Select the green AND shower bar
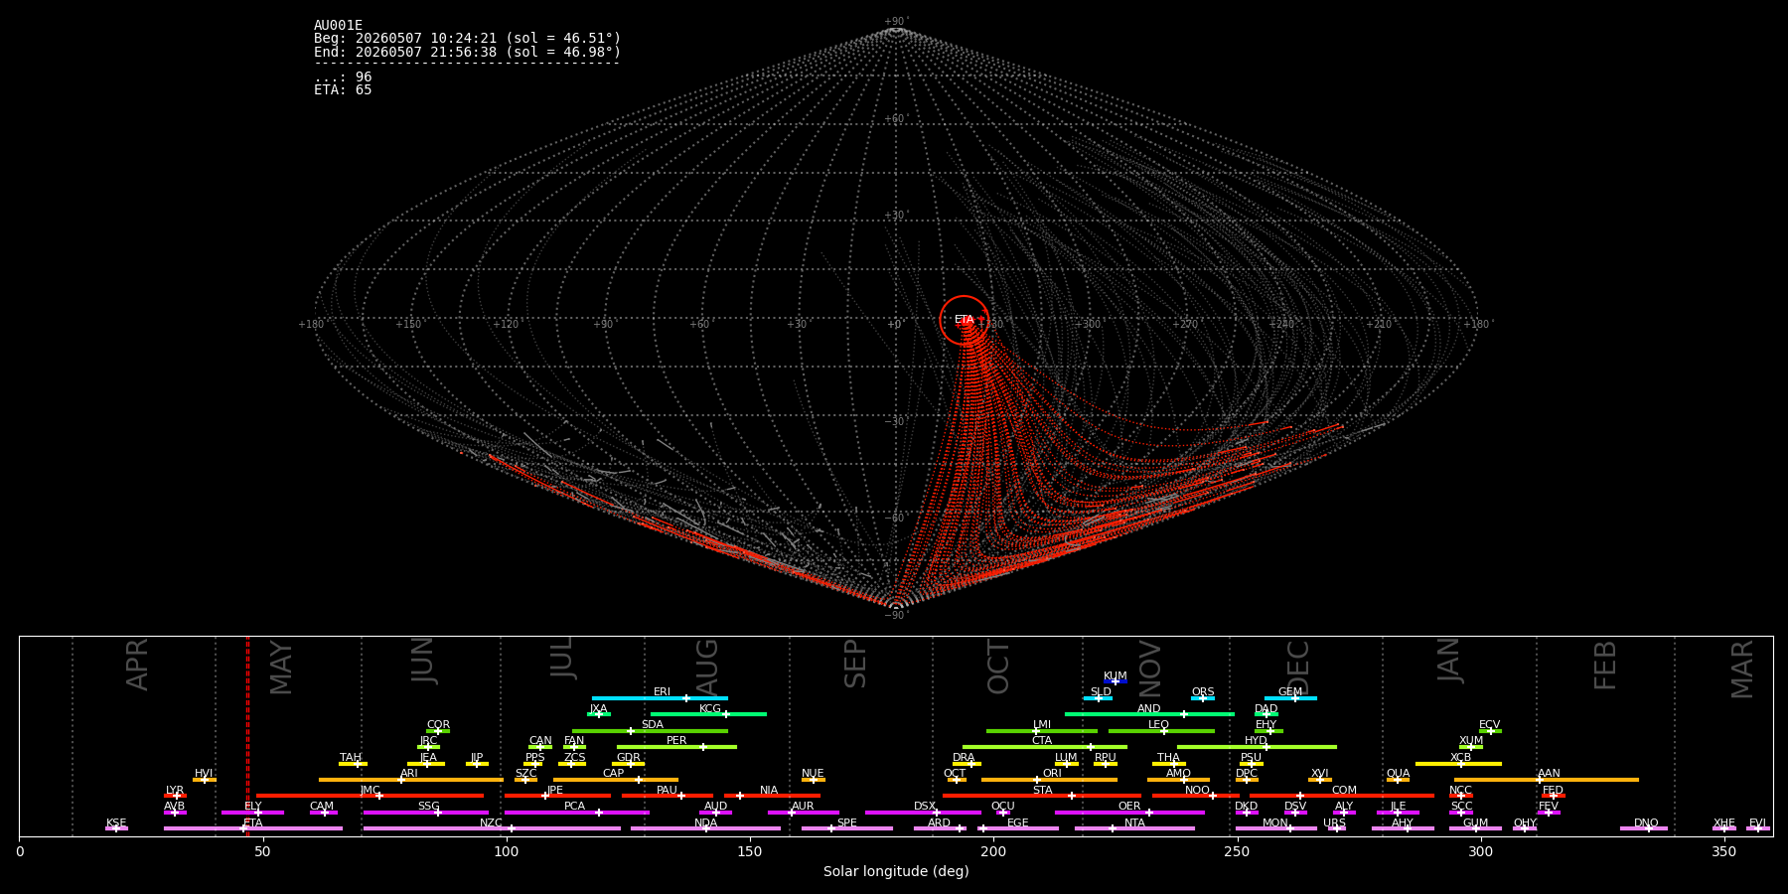The image size is (1788, 894). [1149, 714]
